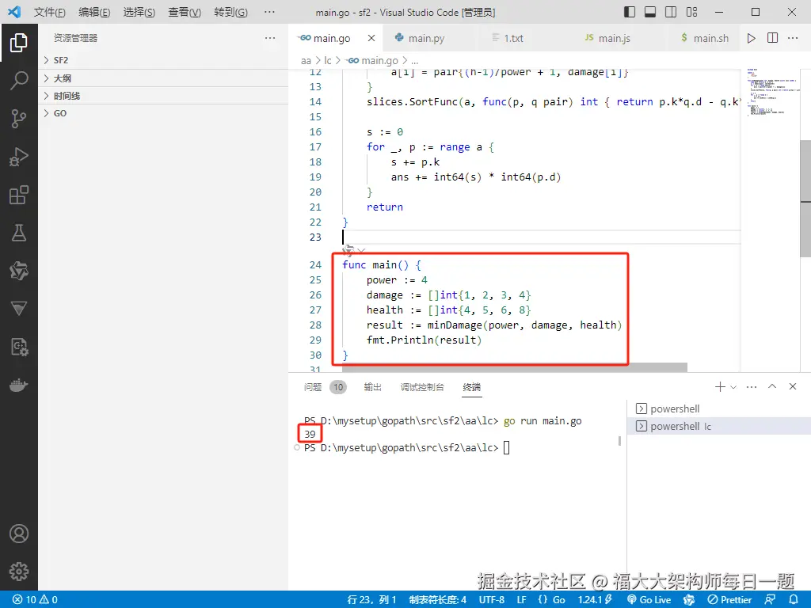Run the Go file with play icon
This screenshot has height=608, width=811.
click(x=751, y=38)
